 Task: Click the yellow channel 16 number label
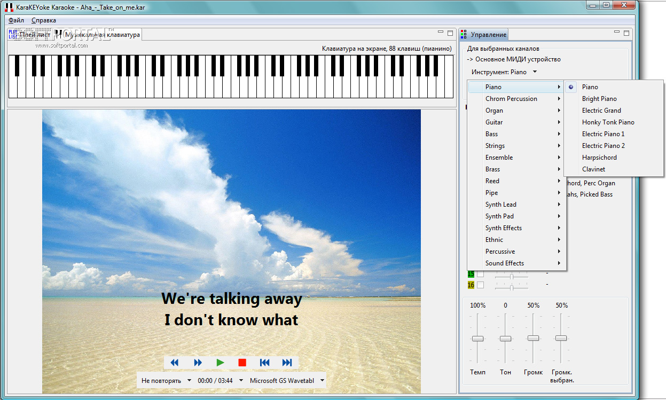(x=471, y=285)
